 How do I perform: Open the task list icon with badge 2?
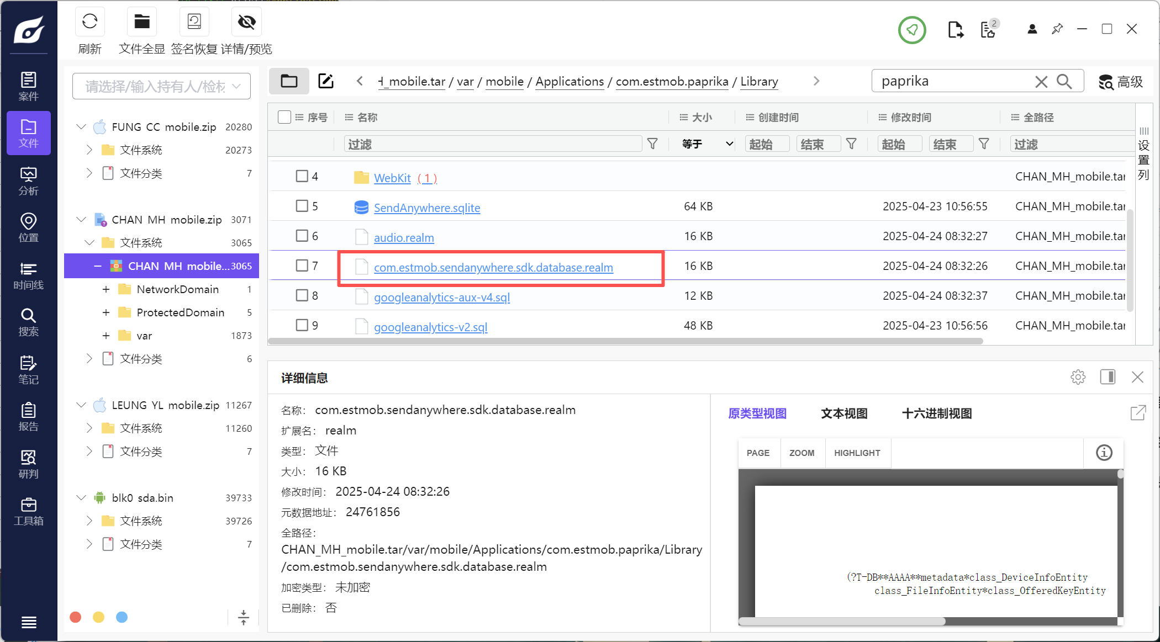[989, 29]
